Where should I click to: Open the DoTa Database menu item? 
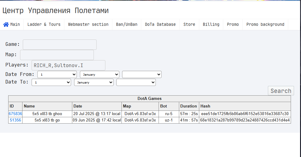[160, 25]
